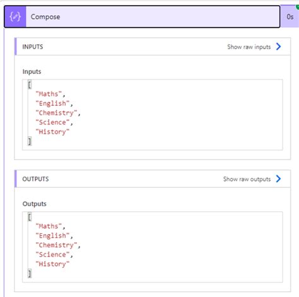Click the chevron beside Show raw inputs
299x297 pixels.
pyautogui.click(x=278, y=47)
